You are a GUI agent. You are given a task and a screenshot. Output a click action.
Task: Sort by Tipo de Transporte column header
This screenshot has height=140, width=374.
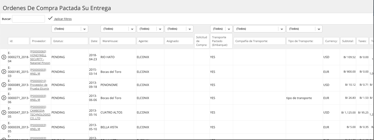tap(304, 41)
